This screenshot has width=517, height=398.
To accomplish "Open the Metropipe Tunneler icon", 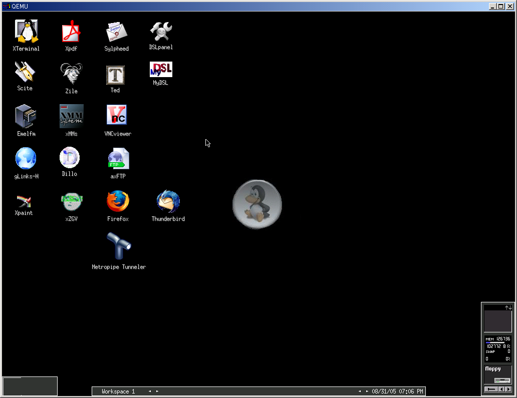I will tap(119, 246).
